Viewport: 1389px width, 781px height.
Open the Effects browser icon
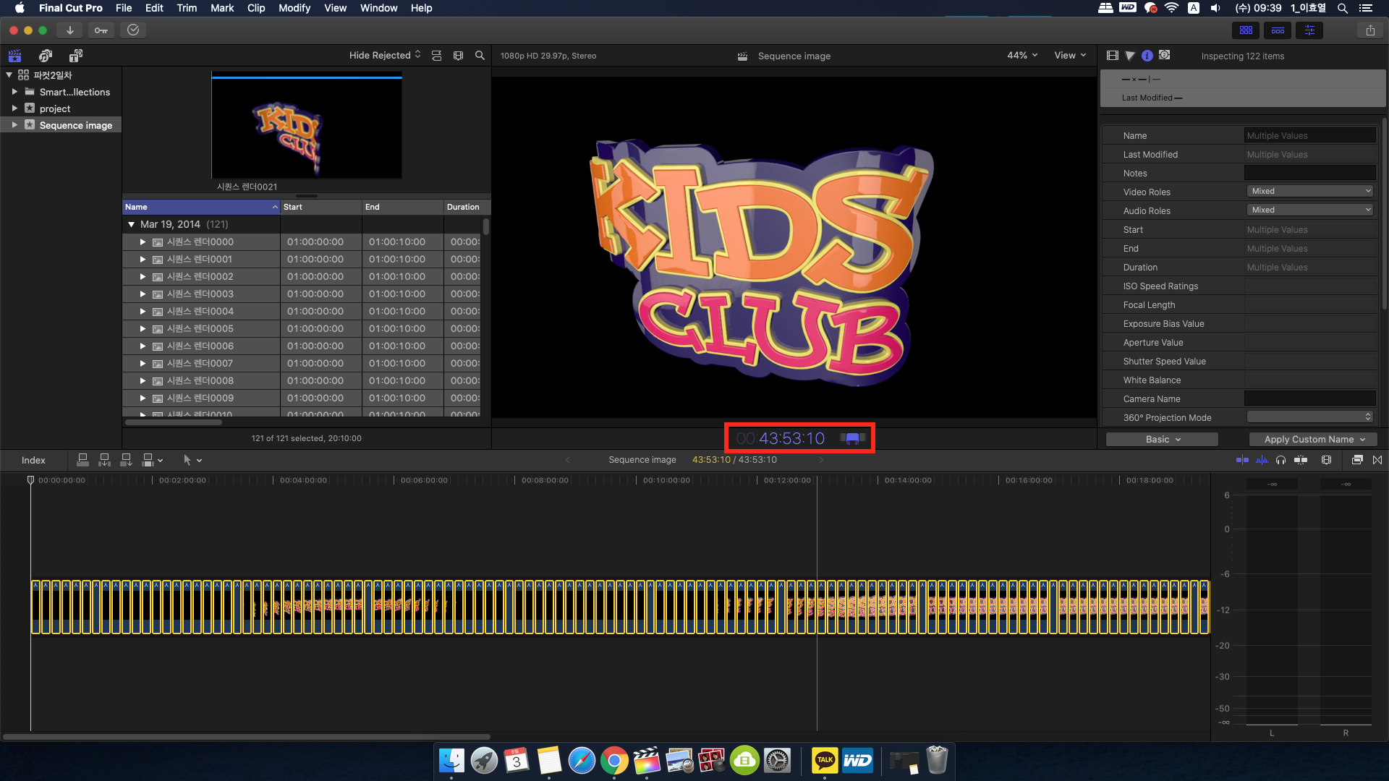[x=1357, y=460]
